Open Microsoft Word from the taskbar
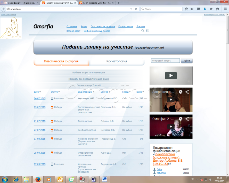Image resolution: width=229 pixels, height=183 pixels. (104, 179)
